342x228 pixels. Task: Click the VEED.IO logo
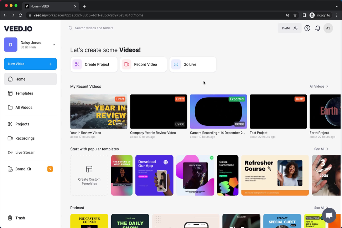[x=18, y=28]
